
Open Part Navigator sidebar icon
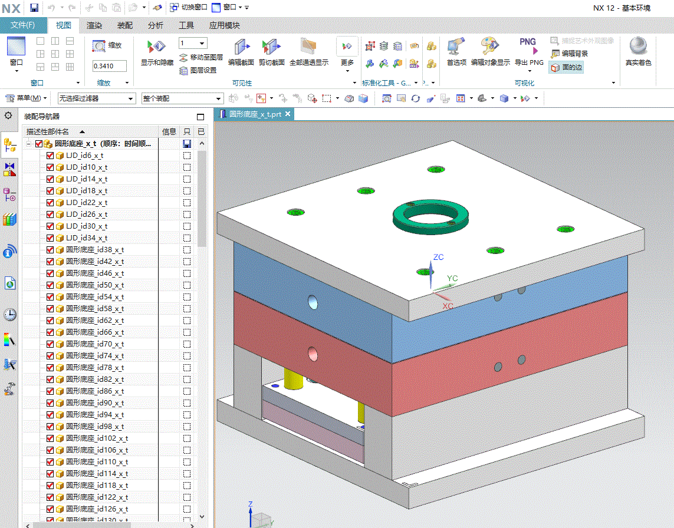coord(9,194)
